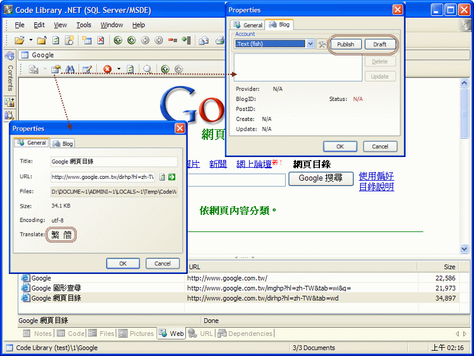Switch to Blog tab in lower-left Properties dialog
The height and width of the screenshot is (356, 474).
[63, 143]
